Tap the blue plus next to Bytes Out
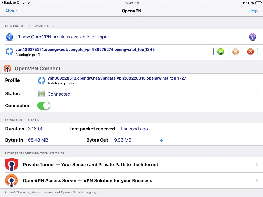Screen dimensions: 263x197 click(x=161, y=140)
